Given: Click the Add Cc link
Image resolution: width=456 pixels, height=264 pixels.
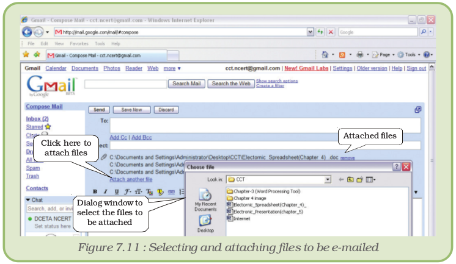Looking at the screenshot, I should click(x=119, y=138).
